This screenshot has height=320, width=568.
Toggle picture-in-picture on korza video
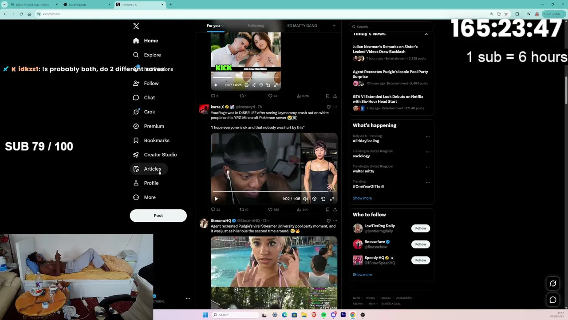tap(323, 199)
